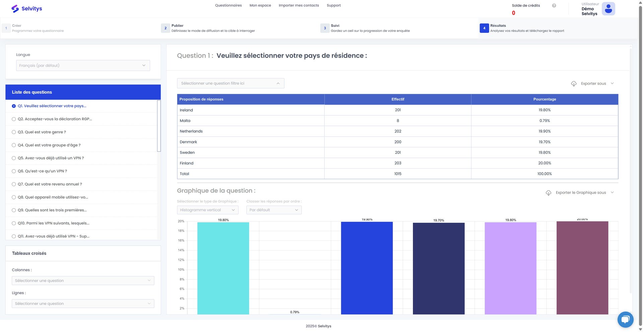The height and width of the screenshot is (332, 643).
Task: Open the user profile avatar icon
Action: [x=608, y=9]
